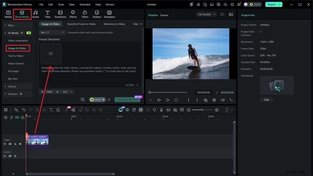Click the Effects icon in top toolbar
Screen dimensions: 313x176
[73, 14]
